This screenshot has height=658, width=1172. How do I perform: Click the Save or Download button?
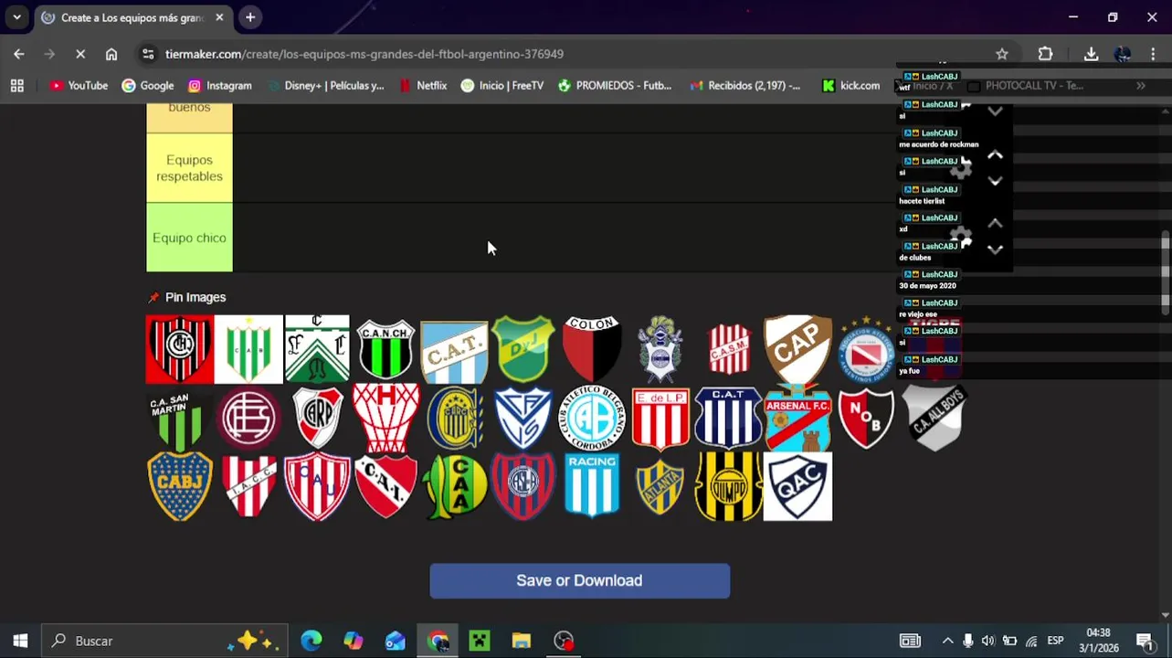click(x=580, y=580)
